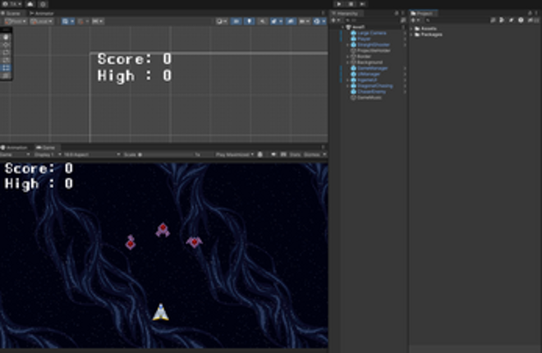Select StraightShooter in Hierarchy
The height and width of the screenshot is (353, 542).
pyautogui.click(x=374, y=45)
